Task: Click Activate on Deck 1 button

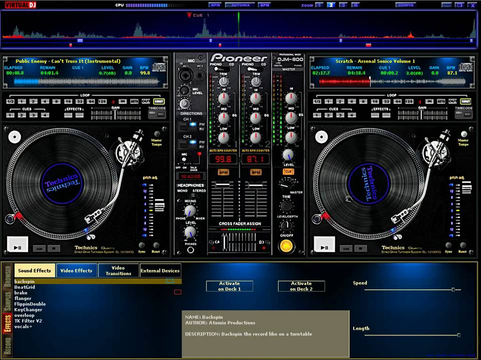Action: pos(229,286)
